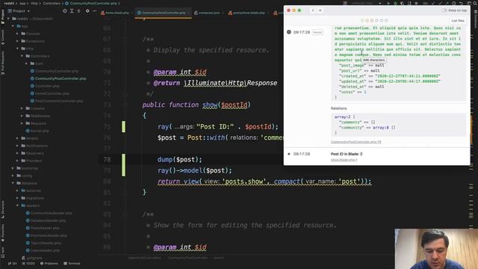Hide the Project tool window
This screenshot has height=269, width=478.
pos(94,11)
